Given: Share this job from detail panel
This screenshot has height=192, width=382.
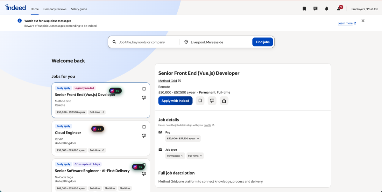Looking at the screenshot, I should (224, 101).
